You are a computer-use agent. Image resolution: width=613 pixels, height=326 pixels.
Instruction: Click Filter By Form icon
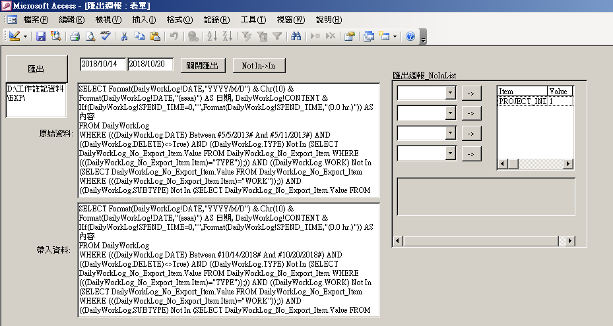[262, 36]
